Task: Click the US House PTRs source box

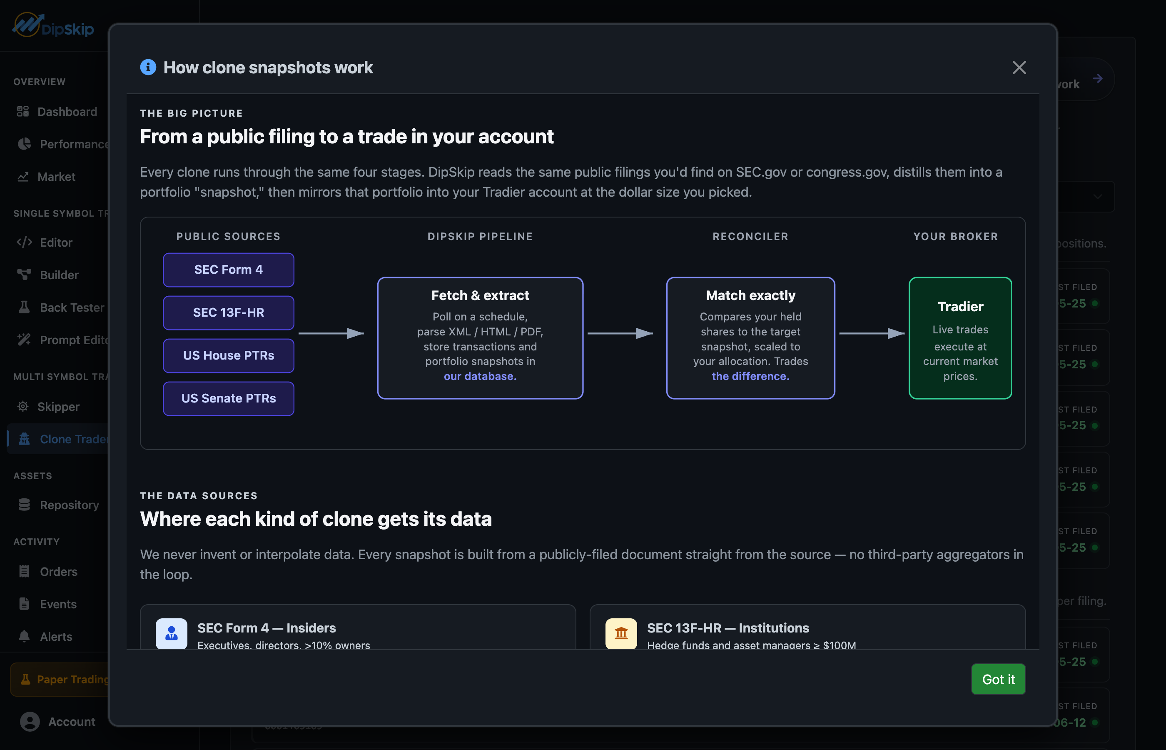Action: point(228,355)
